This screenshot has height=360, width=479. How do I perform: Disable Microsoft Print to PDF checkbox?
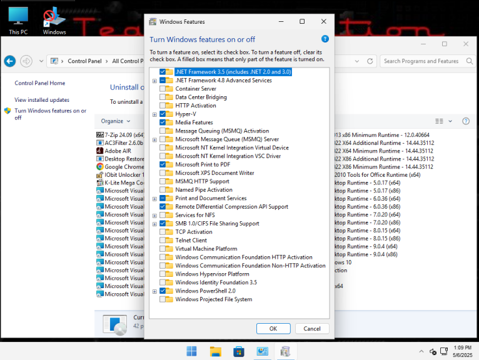coord(163,164)
